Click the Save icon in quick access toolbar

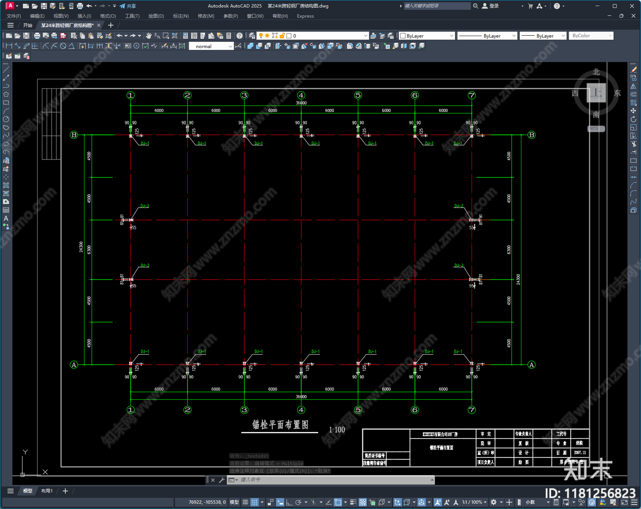[44, 6]
